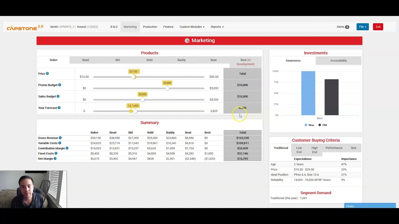Click Boat net margin ($2,548)
399x224 pixels.
click(x=190, y=159)
